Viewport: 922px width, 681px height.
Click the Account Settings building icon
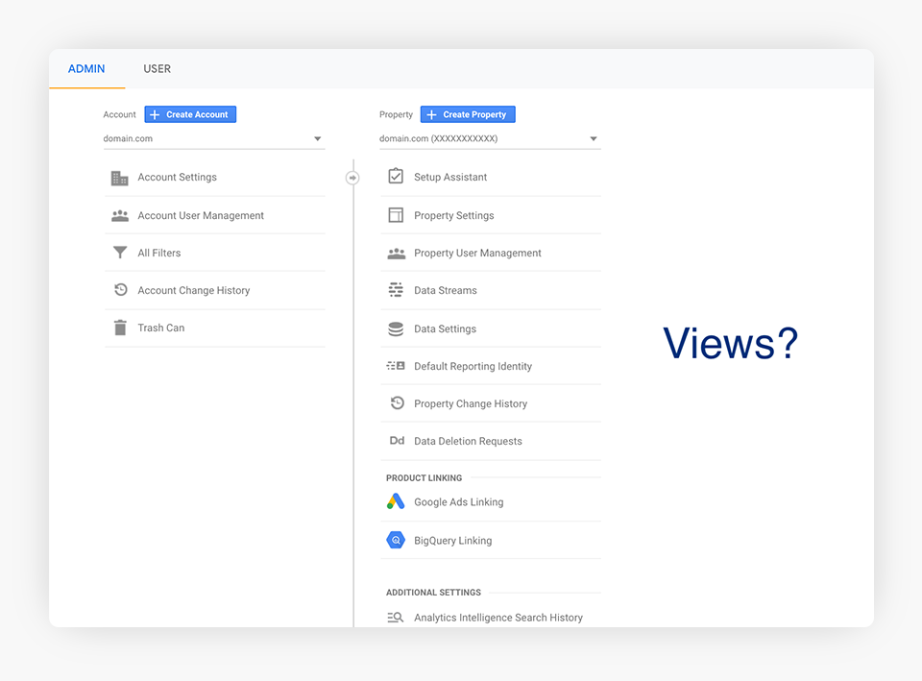[x=120, y=178]
